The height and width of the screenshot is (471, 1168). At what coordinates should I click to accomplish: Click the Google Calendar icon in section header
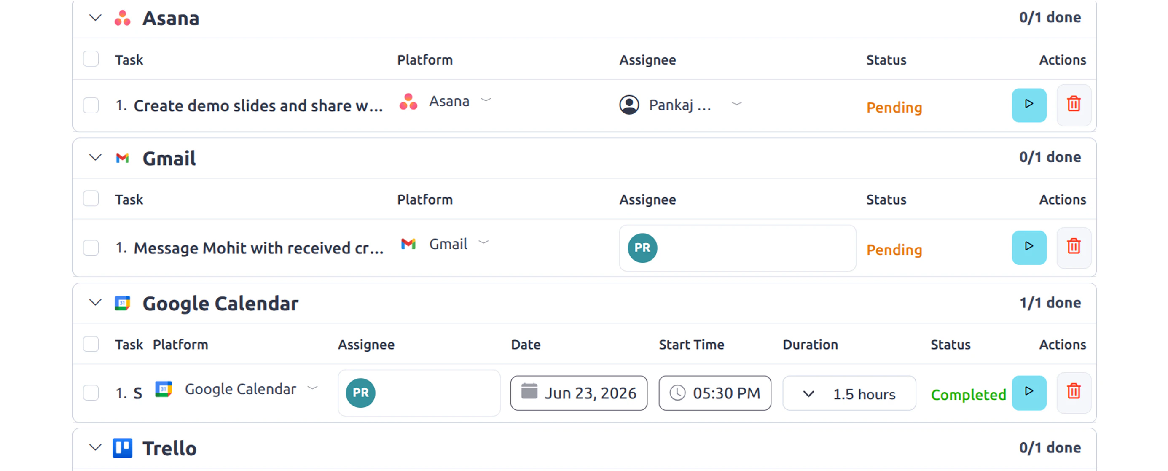[122, 303]
